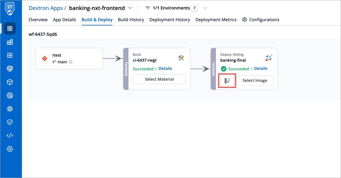This screenshot has width=341, height=178.
Task: Click the Select Material button
Action: click(159, 79)
